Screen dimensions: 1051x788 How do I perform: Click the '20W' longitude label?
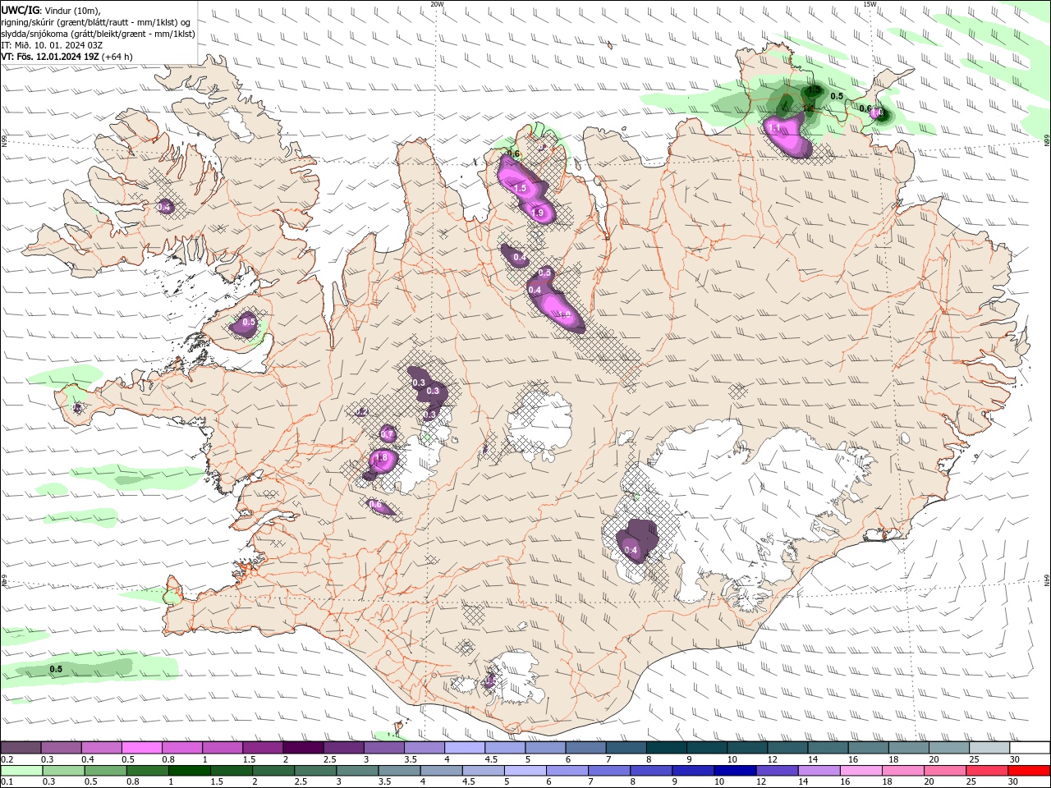(437, 4)
